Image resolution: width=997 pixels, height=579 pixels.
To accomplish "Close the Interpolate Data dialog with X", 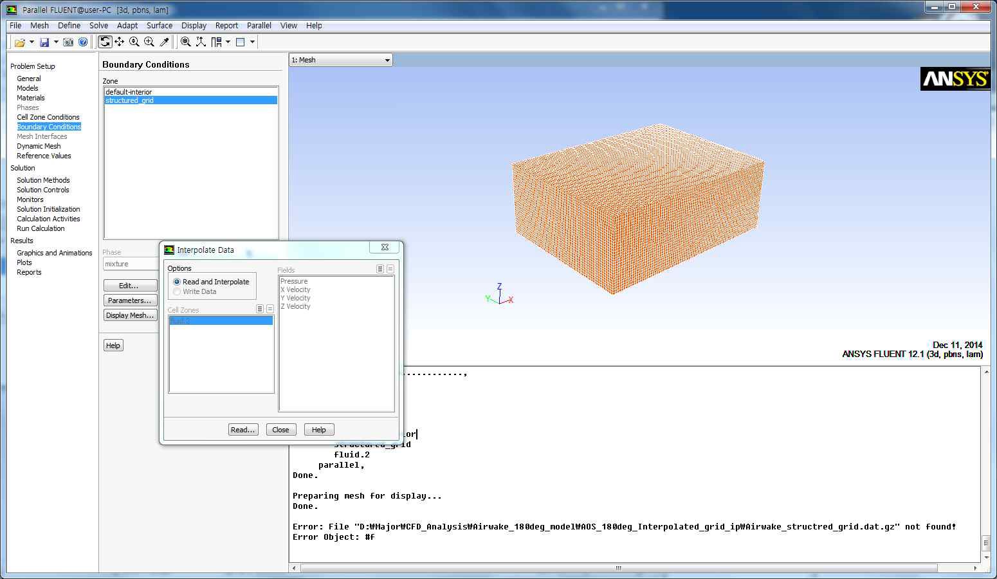I will tap(385, 248).
